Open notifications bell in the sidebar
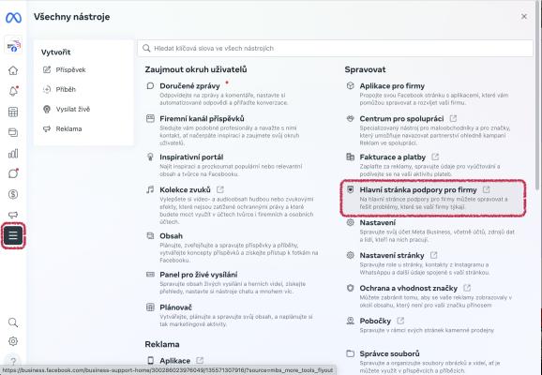The height and width of the screenshot is (375, 542). click(x=13, y=91)
